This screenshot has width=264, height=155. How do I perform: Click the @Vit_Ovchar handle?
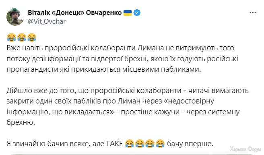[x=47, y=22]
